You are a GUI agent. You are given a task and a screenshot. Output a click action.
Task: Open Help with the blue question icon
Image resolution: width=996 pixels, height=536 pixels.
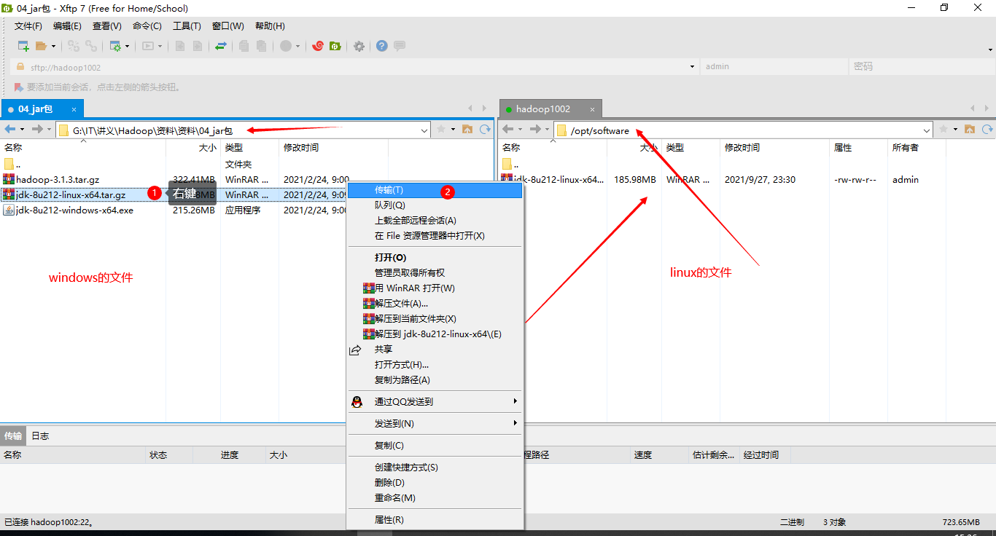(382, 46)
